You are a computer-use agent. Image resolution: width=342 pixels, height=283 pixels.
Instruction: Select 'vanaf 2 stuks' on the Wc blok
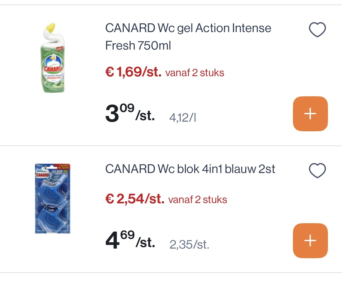(198, 200)
